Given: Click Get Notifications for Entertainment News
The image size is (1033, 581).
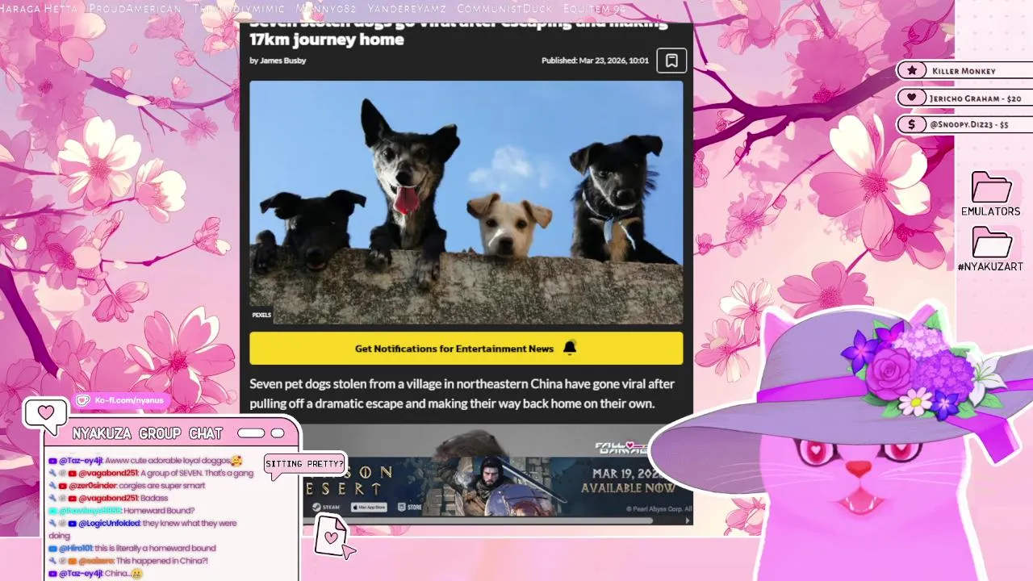Looking at the screenshot, I should [466, 349].
